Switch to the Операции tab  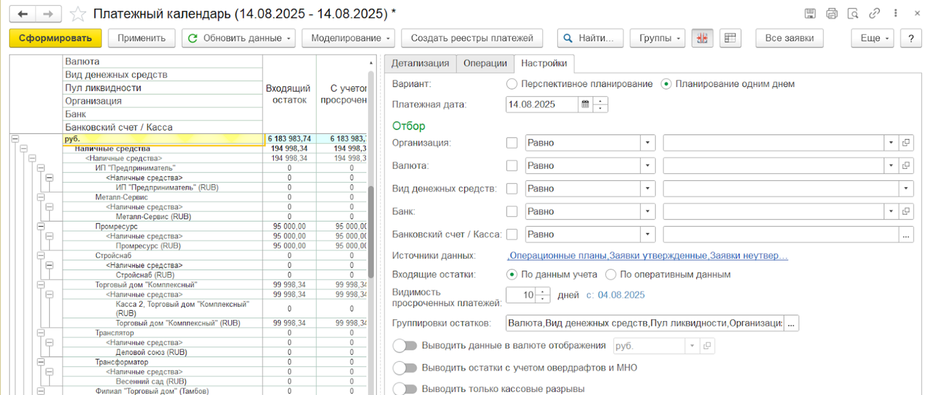point(485,63)
